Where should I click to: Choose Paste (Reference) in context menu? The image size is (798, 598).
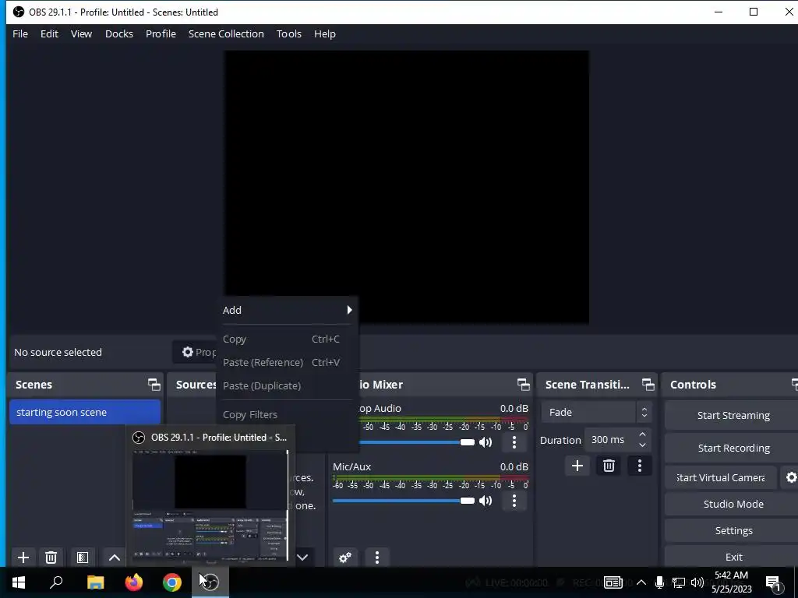(287, 363)
